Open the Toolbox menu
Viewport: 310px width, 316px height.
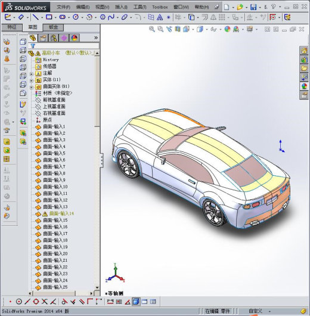click(x=160, y=7)
